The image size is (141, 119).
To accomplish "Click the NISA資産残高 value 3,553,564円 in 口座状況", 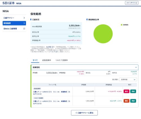I will (x=75, y=25).
